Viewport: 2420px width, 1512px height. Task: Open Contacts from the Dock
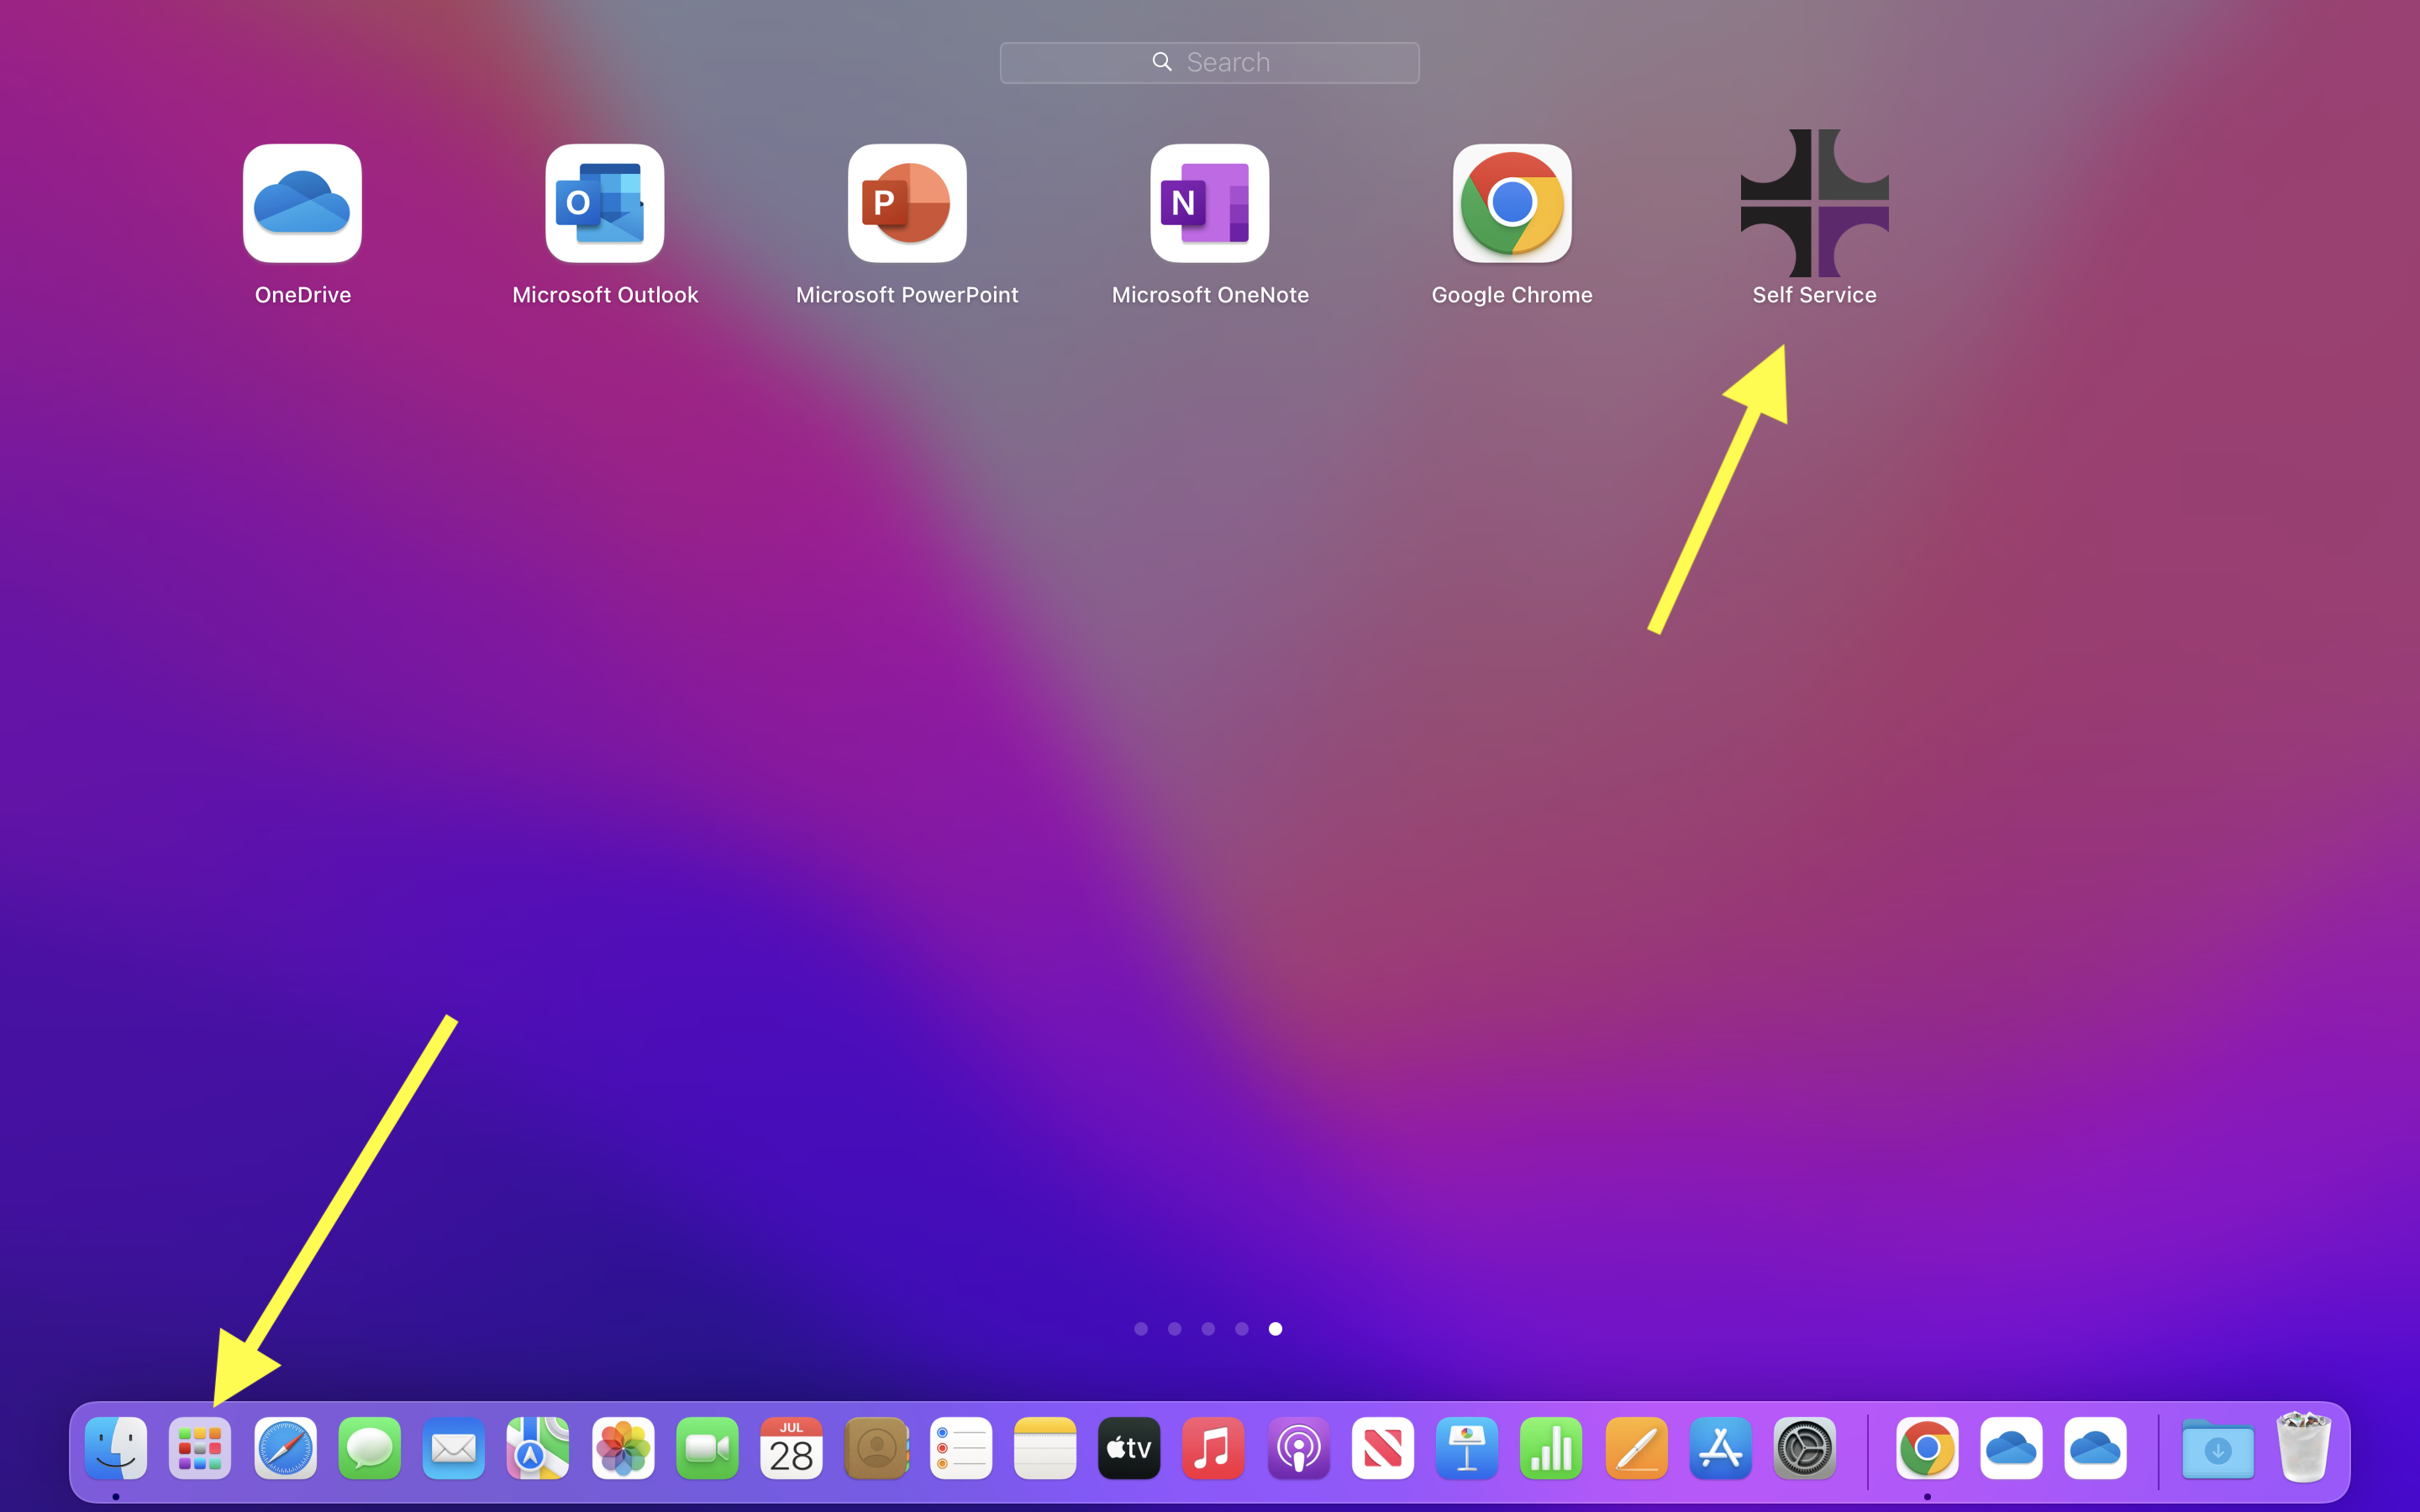pyautogui.click(x=876, y=1448)
